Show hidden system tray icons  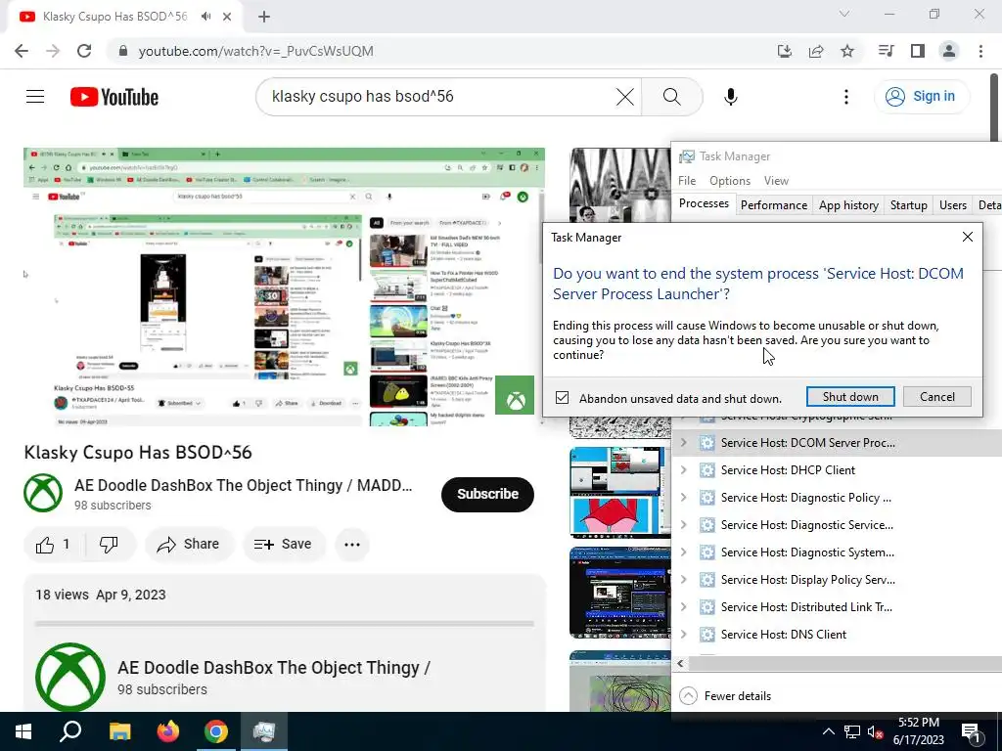click(828, 731)
